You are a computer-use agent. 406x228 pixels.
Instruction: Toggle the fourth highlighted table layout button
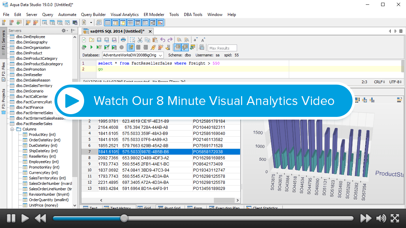tap(130, 22)
